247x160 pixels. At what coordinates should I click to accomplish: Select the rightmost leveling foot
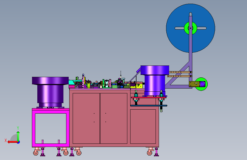[x=156, y=152]
